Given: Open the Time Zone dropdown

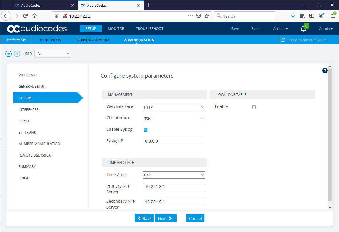Looking at the screenshot, I should pos(174,175).
